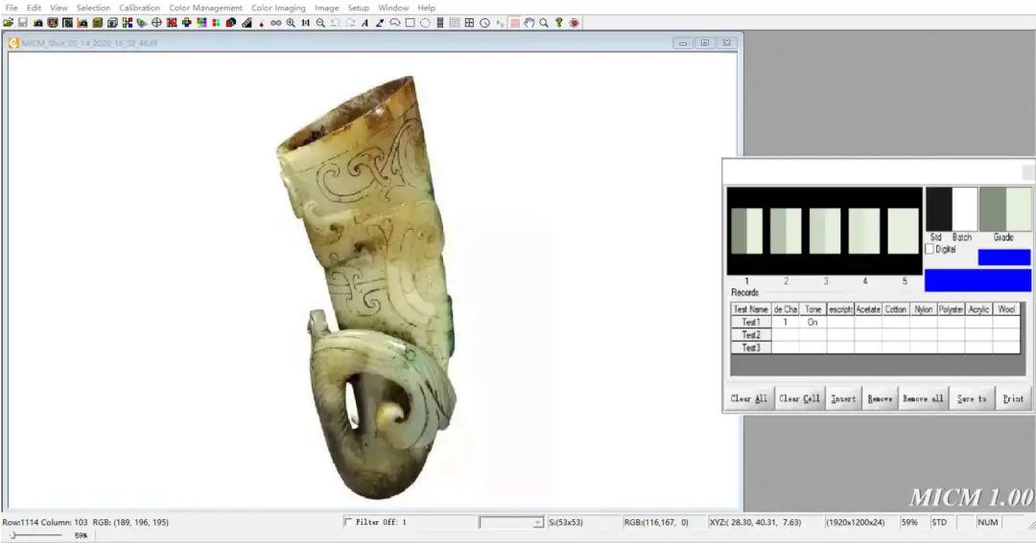Screen dimensions: 1036x543
Task: Select the text annotation A tool
Action: [x=365, y=22]
